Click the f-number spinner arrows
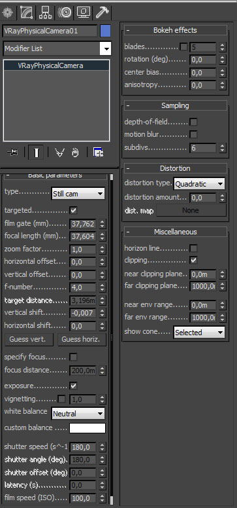 [x=102, y=287]
